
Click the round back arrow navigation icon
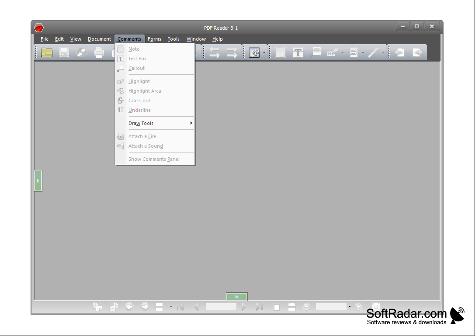click(129, 307)
